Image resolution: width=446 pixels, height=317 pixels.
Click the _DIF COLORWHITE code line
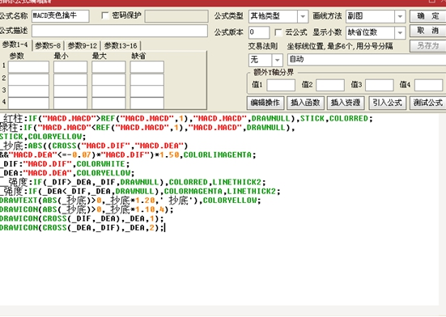[65, 164]
